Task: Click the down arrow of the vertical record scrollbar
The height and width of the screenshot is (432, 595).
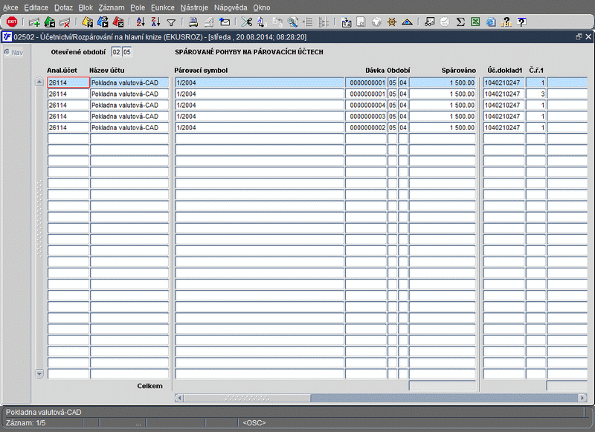Action: [39, 373]
